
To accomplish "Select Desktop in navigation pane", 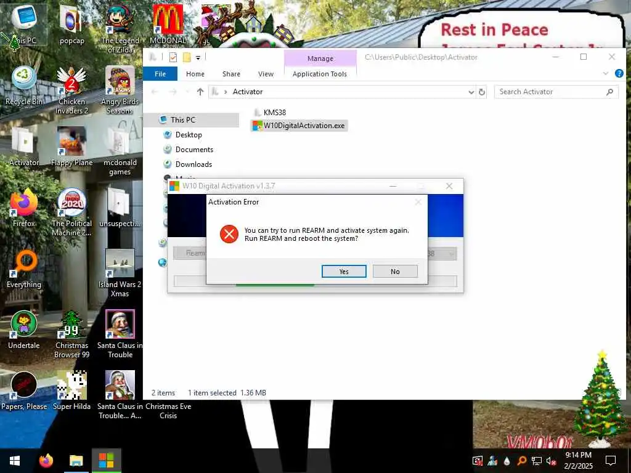I will tap(189, 135).
